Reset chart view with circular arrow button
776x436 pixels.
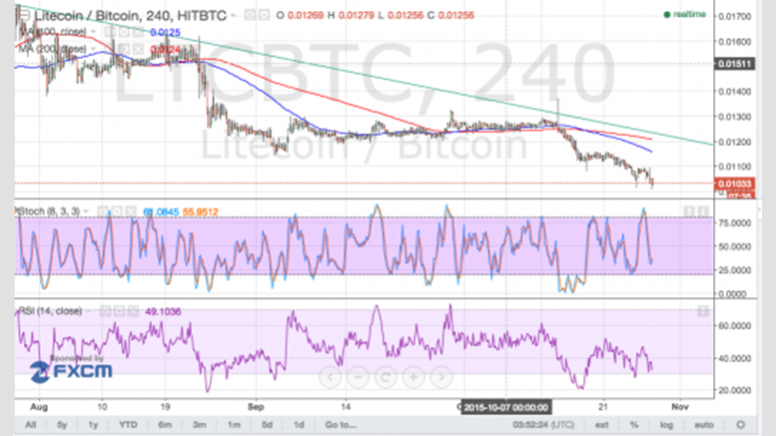pyautogui.click(x=386, y=377)
